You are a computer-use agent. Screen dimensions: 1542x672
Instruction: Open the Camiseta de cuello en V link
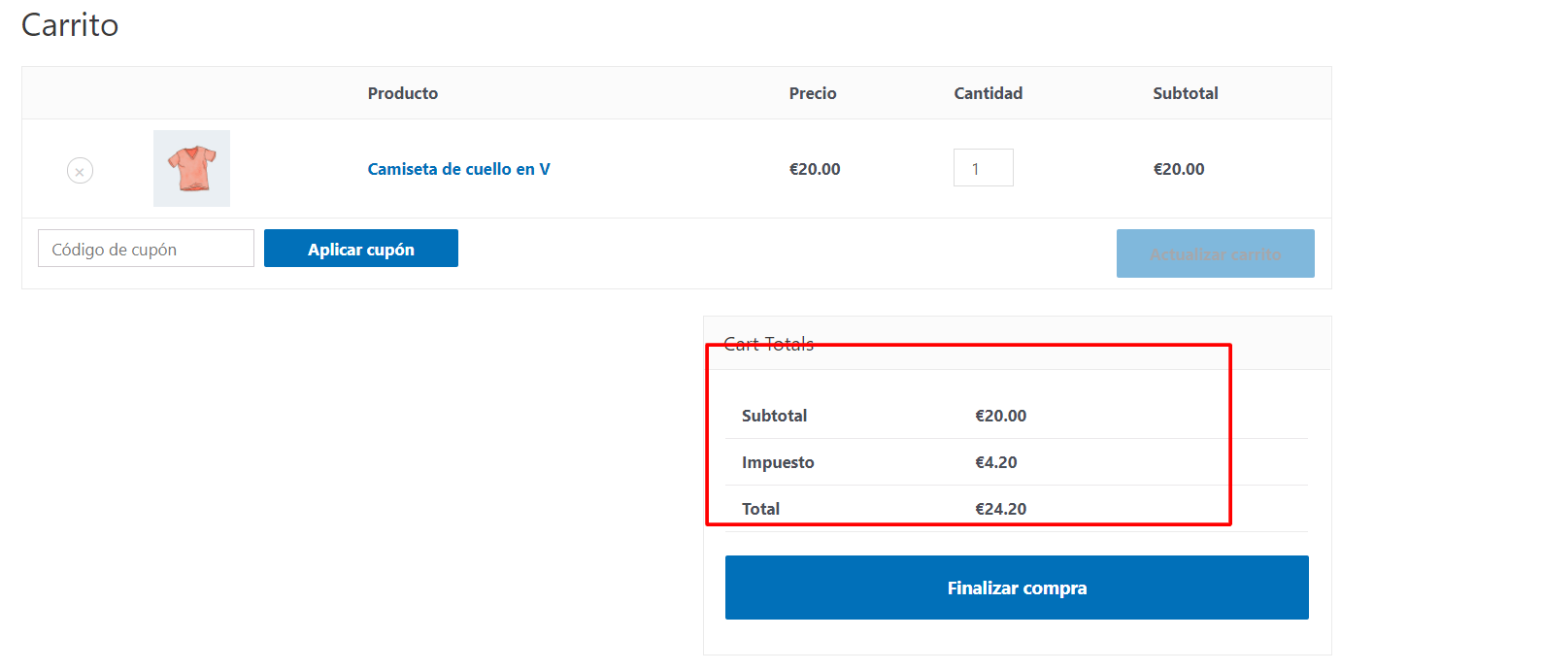coord(458,169)
